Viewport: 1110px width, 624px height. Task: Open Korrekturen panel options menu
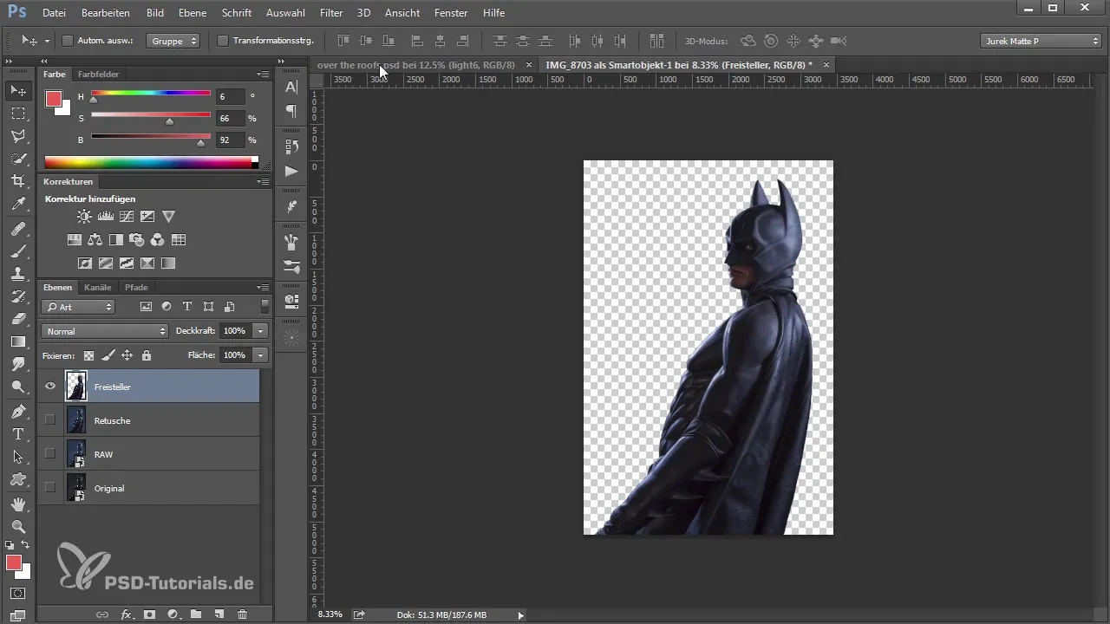(x=263, y=182)
